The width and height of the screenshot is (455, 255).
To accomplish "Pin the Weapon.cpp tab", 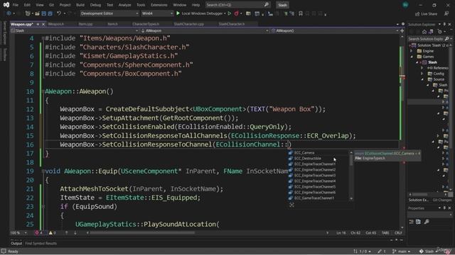I will click(x=38, y=24).
